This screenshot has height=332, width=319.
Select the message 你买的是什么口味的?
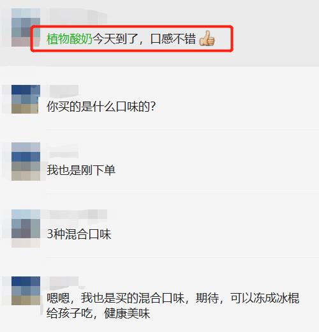click(101, 107)
